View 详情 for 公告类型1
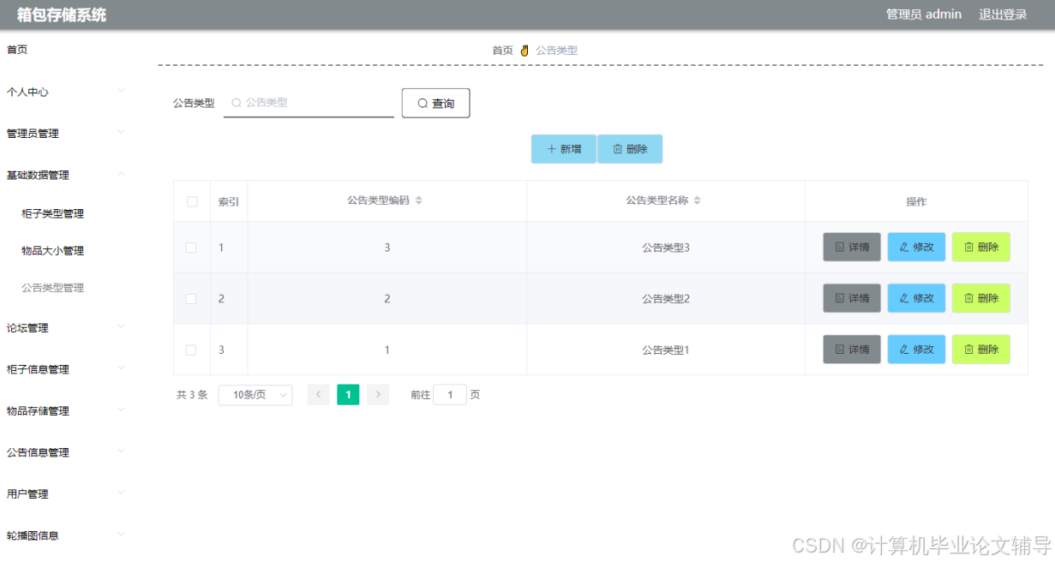This screenshot has height=562, width=1055. (852, 350)
